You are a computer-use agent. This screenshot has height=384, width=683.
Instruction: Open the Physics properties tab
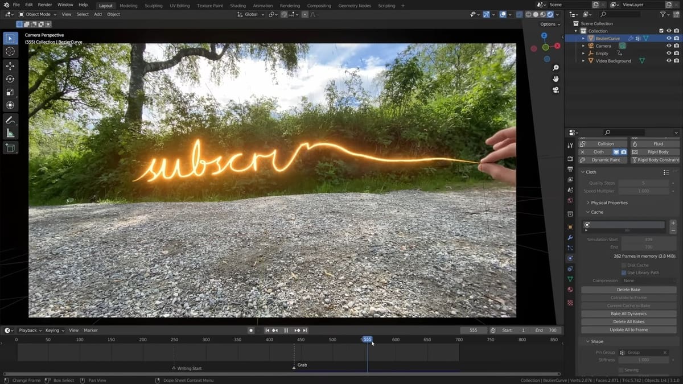click(x=570, y=258)
